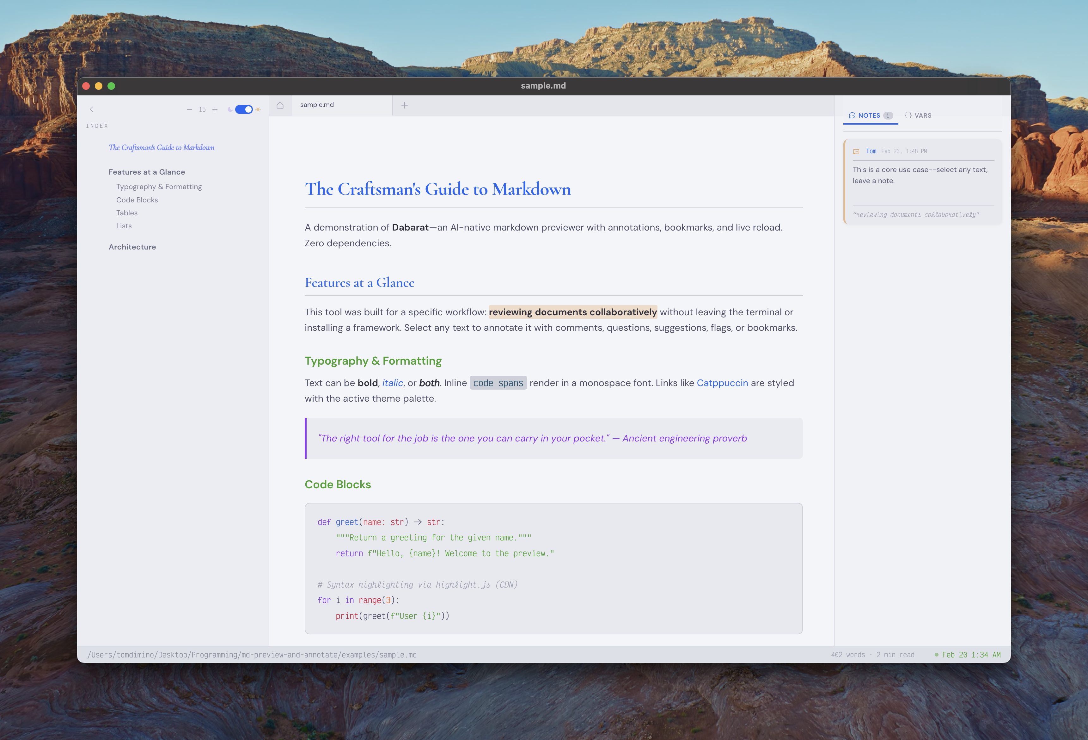This screenshot has height=740, width=1088.
Task: Open a new tab with the plus icon
Action: coord(404,105)
